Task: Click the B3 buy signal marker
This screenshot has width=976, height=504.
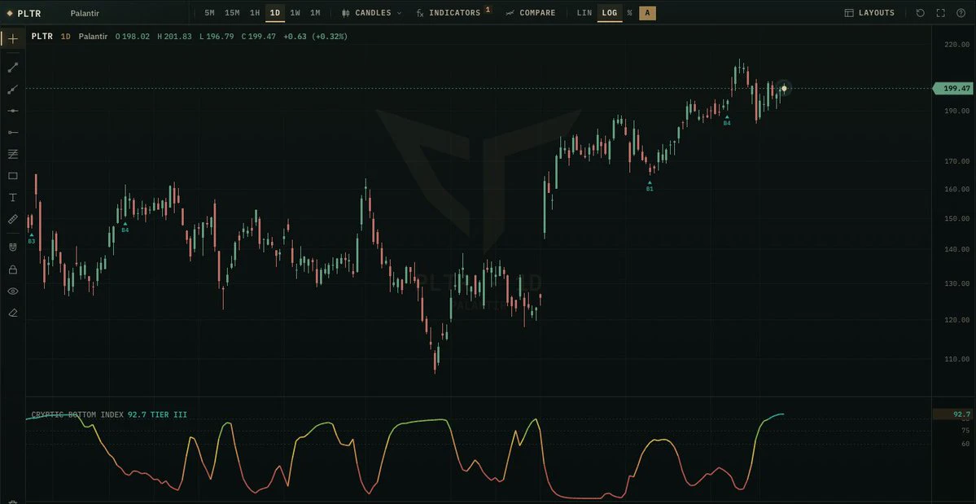Action: (32, 239)
